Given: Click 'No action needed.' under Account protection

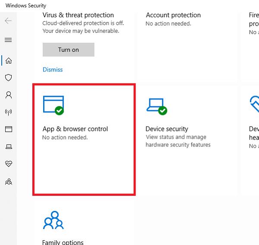Looking at the screenshot, I should click(x=168, y=24).
